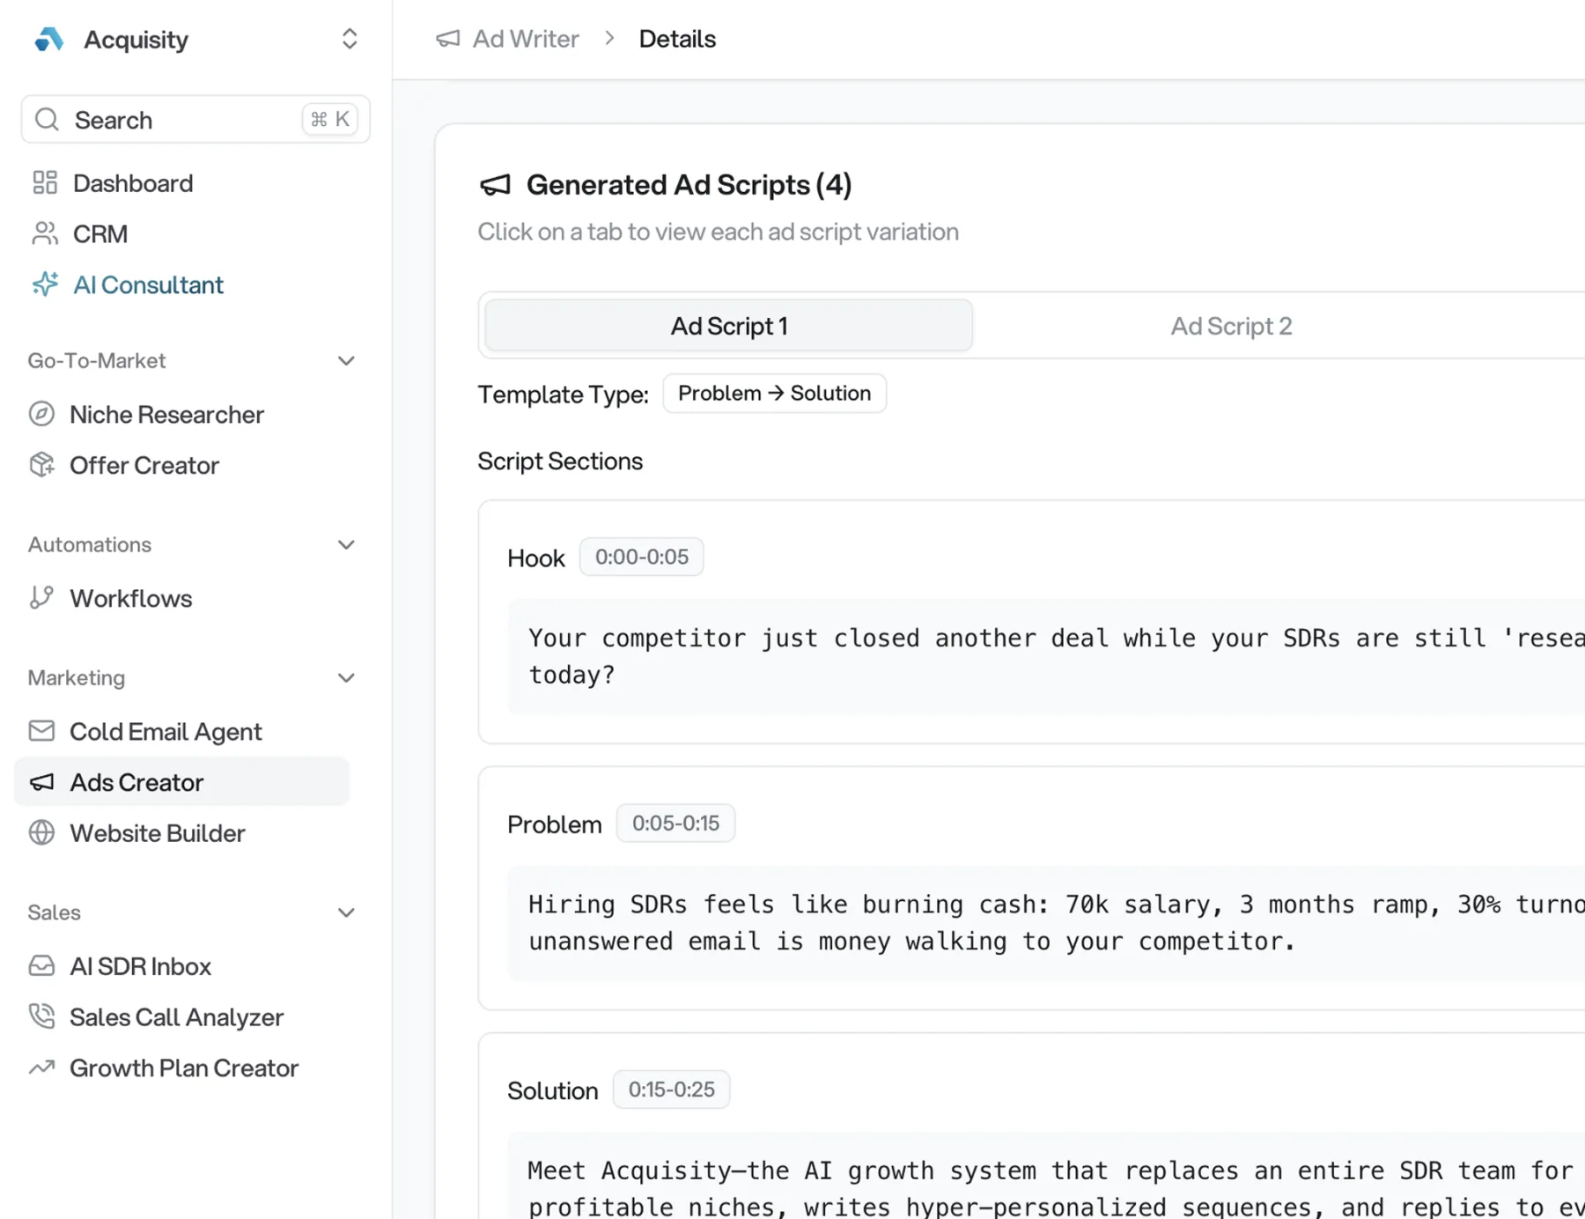Screen dimensions: 1585x1219
Task: Open the Offer Creator tool
Action: tap(144, 465)
